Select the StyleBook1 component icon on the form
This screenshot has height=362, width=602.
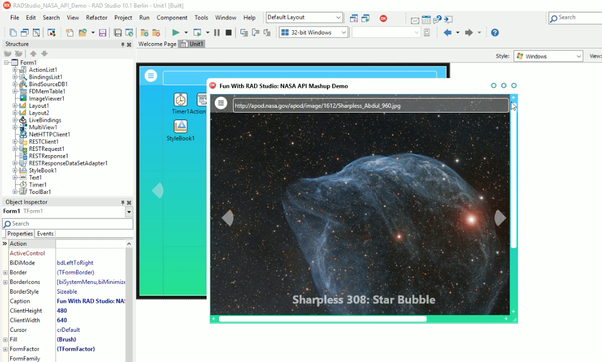[x=181, y=127]
